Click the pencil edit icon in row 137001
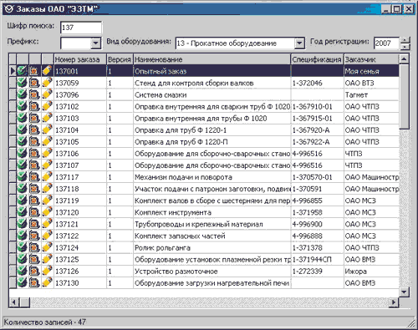 (47, 71)
